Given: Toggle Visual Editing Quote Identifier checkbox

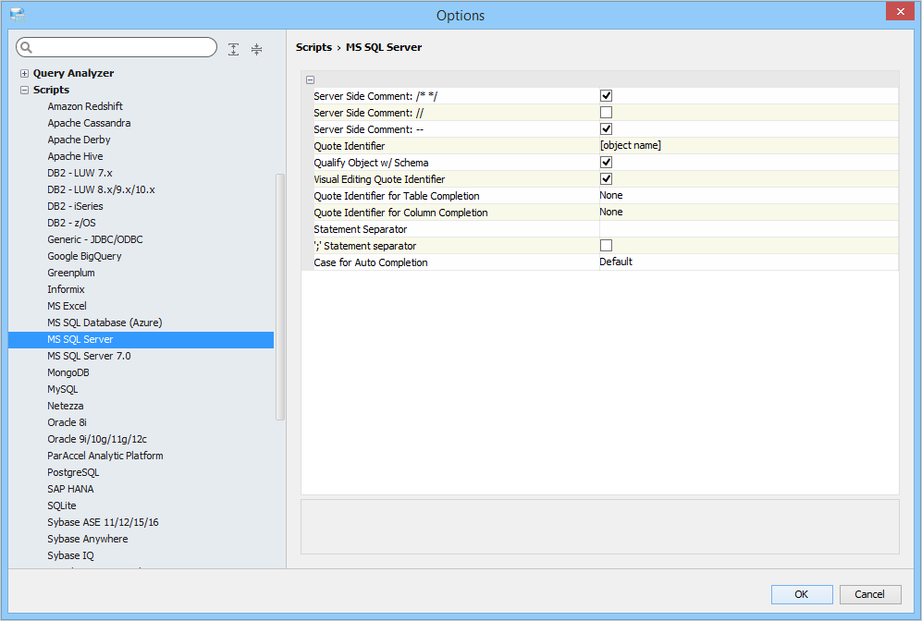Looking at the screenshot, I should point(606,178).
